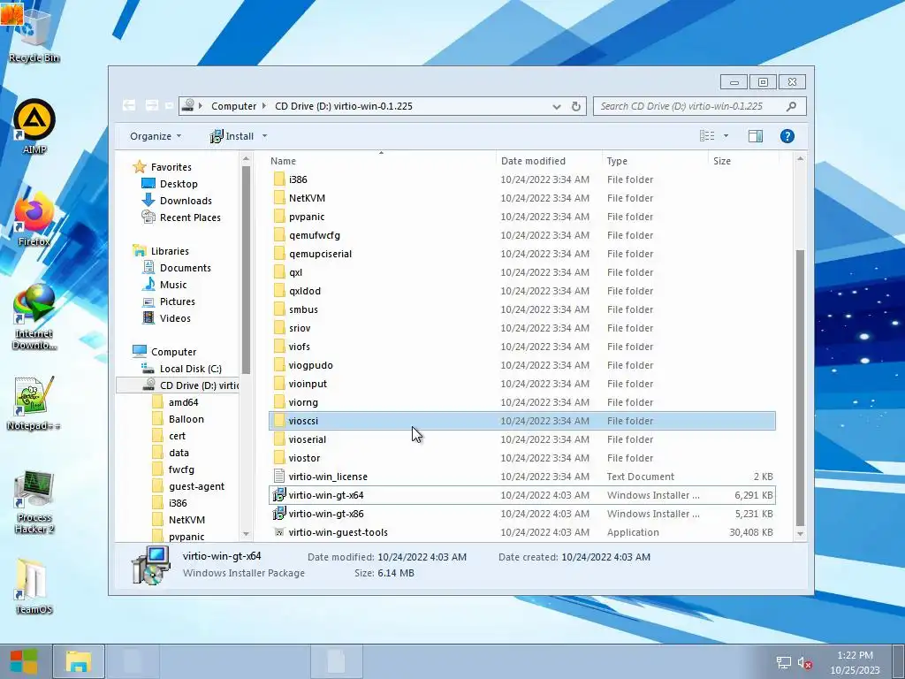Click the navigation pane scrollbar down arrow
The height and width of the screenshot is (679, 905).
[x=246, y=534]
